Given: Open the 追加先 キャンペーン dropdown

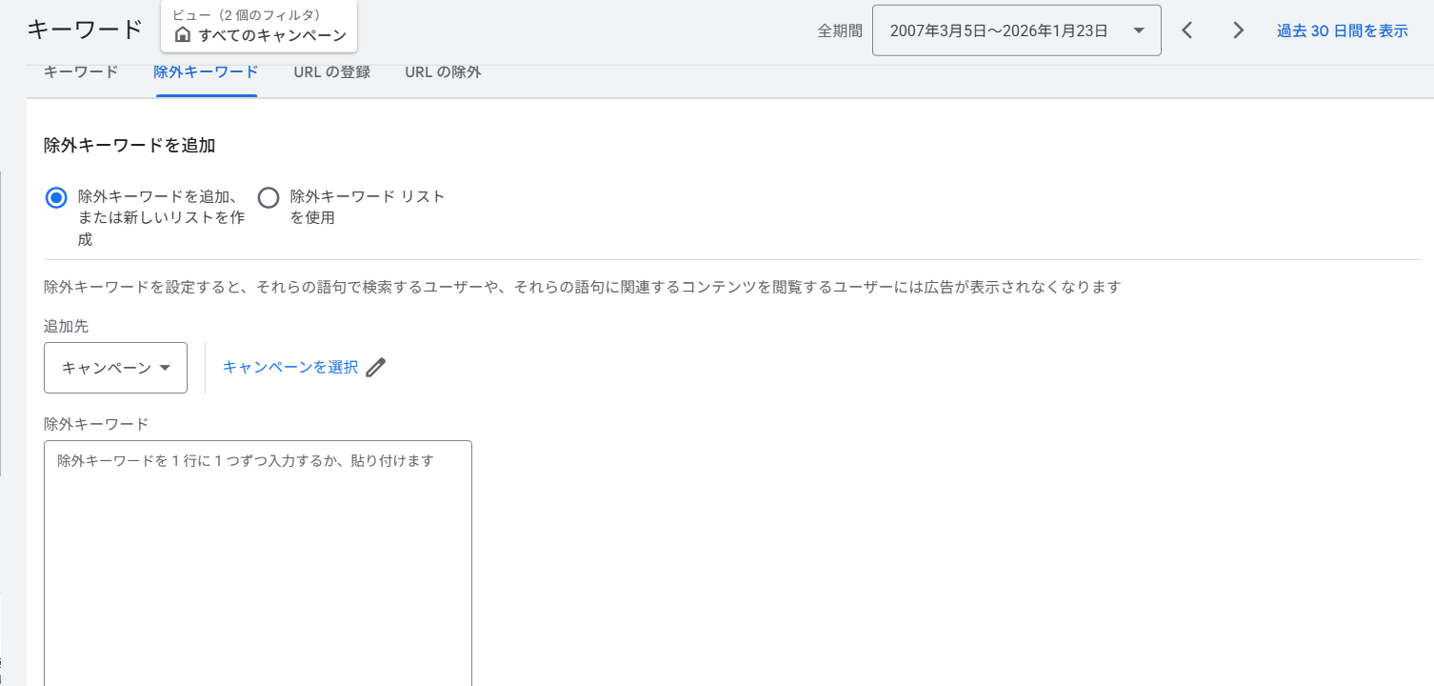Looking at the screenshot, I should (115, 368).
